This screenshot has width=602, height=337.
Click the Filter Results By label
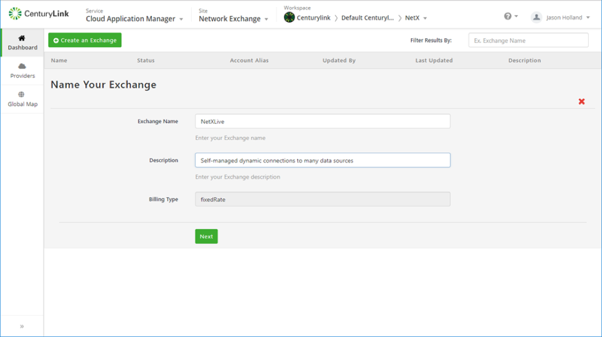point(430,41)
